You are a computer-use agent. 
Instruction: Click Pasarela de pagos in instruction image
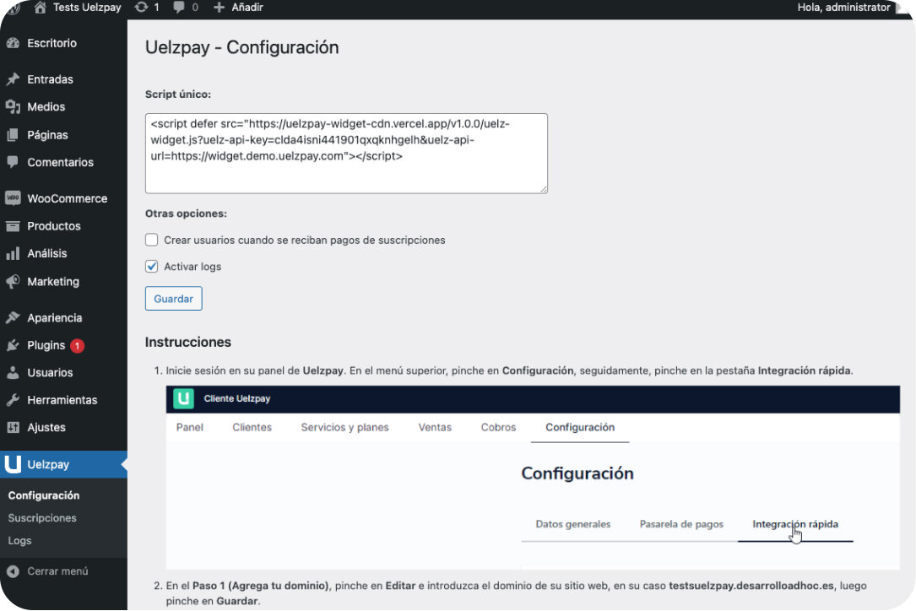point(681,525)
